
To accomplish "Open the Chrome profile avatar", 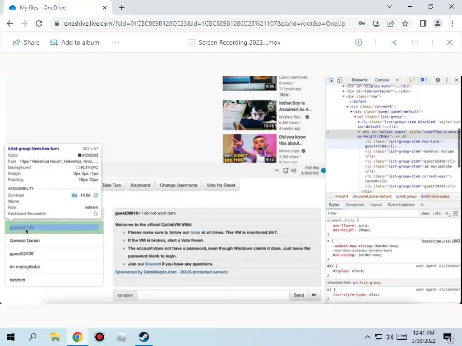I will coord(438,23).
